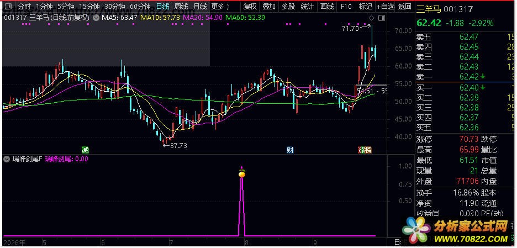Collapse the 瑞峰剑尾F indicator panel arrow
517x248 pixels.
[7, 159]
